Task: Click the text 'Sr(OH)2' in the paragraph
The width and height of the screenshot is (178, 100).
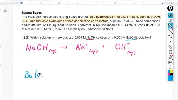Action: [127, 21]
